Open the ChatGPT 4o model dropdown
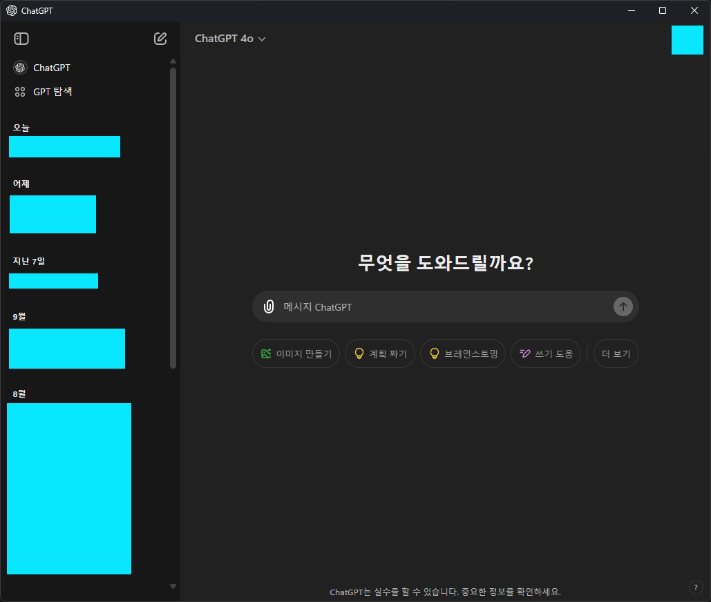711x602 pixels. (x=230, y=39)
